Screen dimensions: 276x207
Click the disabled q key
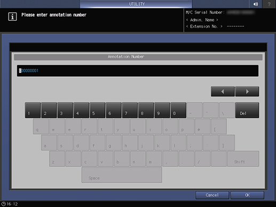click(x=41, y=126)
